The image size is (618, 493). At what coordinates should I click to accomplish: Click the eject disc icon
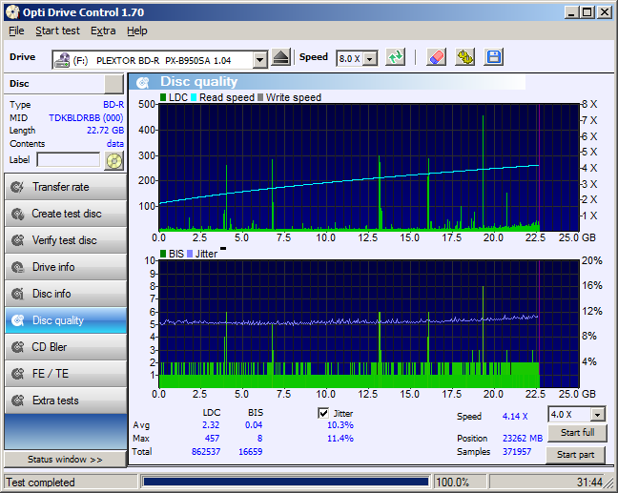tap(281, 57)
